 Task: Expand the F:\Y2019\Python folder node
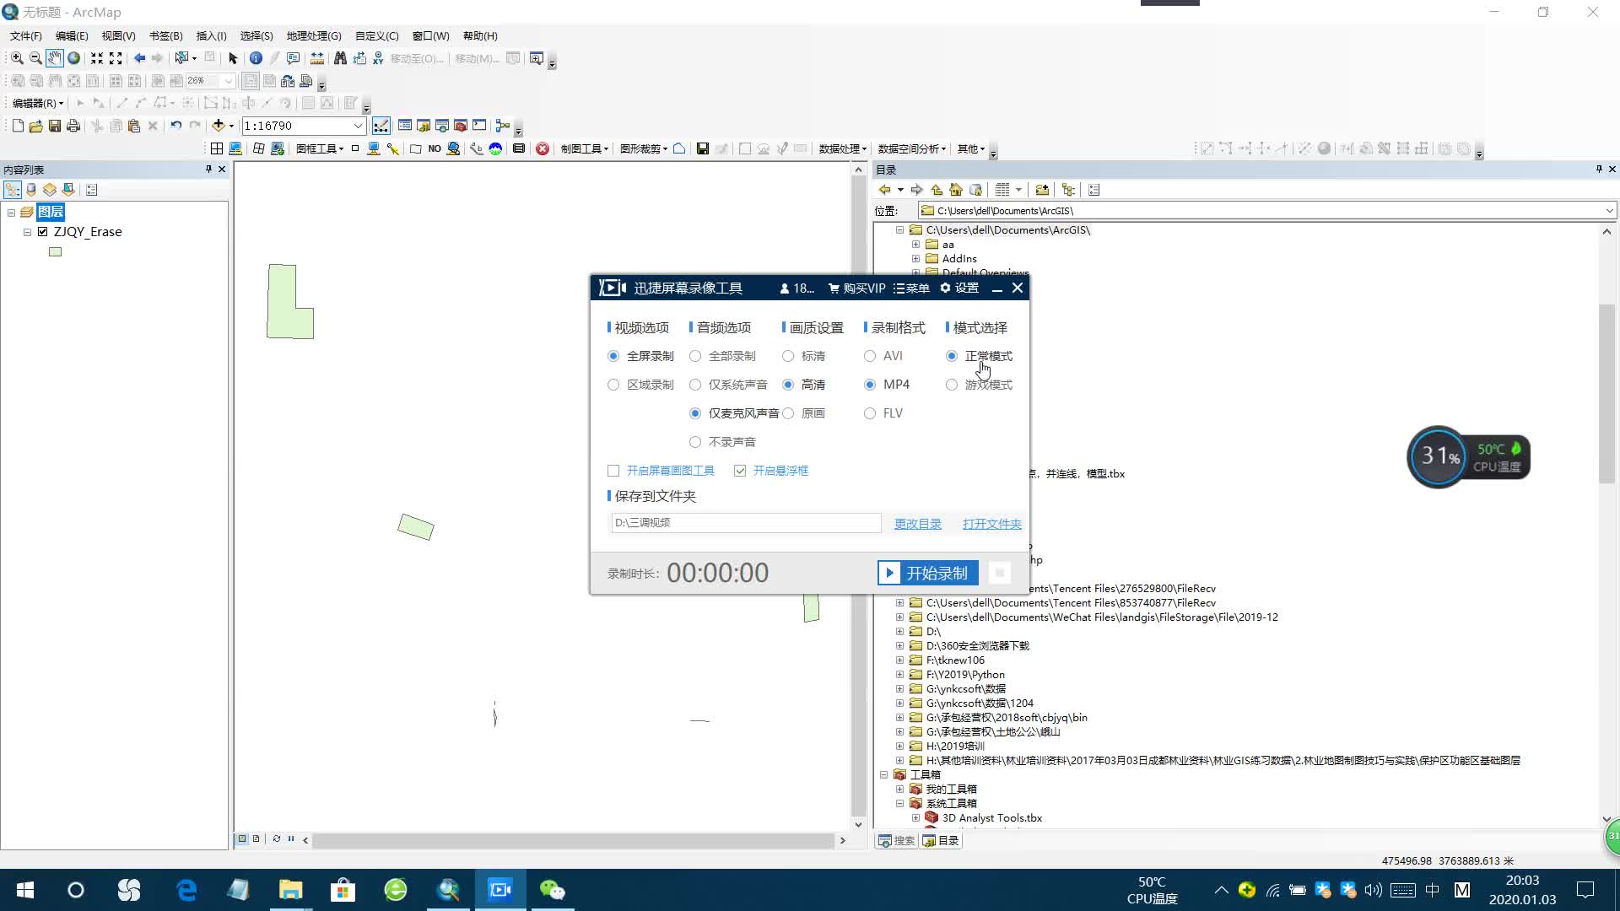coord(899,675)
